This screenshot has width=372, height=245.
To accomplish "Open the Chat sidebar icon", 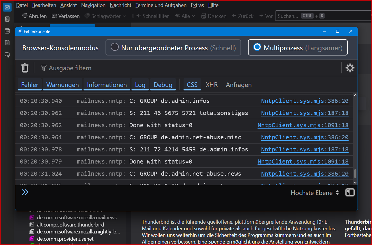I will (x=7, y=55).
